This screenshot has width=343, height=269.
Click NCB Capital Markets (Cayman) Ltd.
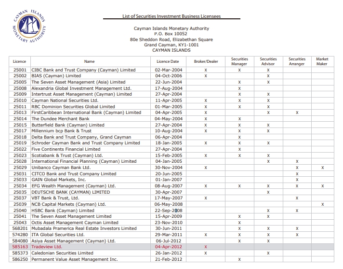click(x=69, y=204)
